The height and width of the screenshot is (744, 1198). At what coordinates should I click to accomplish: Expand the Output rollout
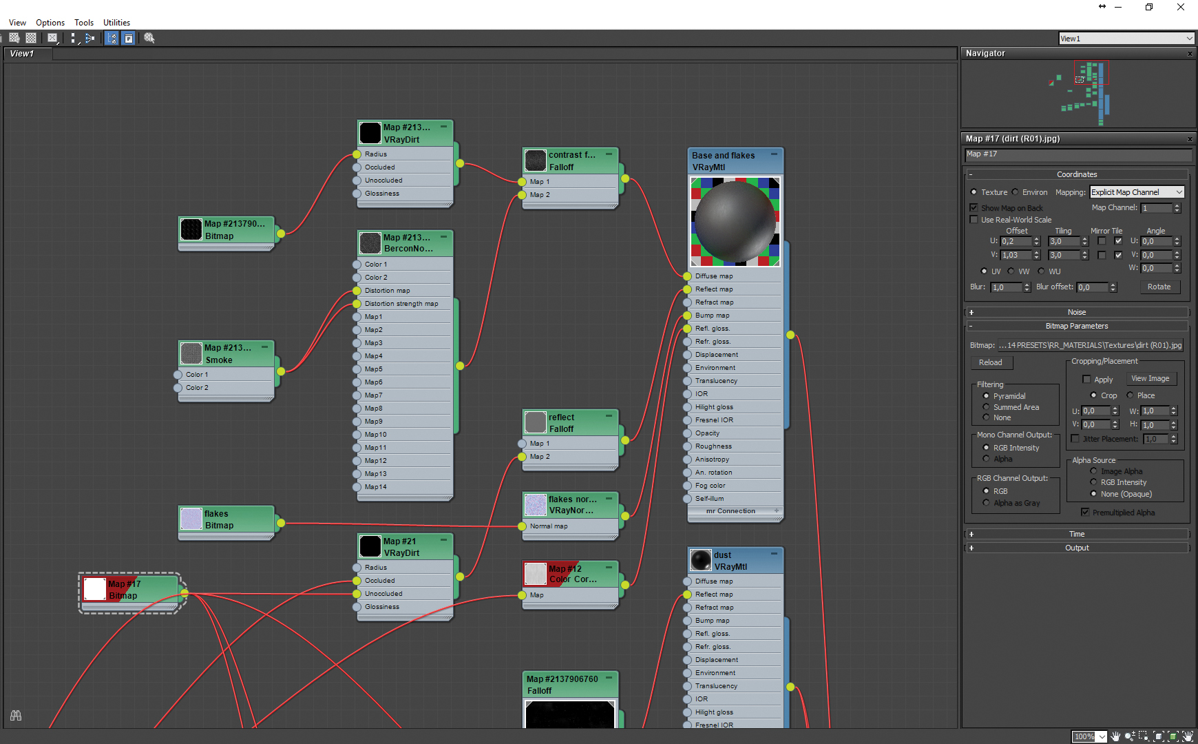point(1077,548)
